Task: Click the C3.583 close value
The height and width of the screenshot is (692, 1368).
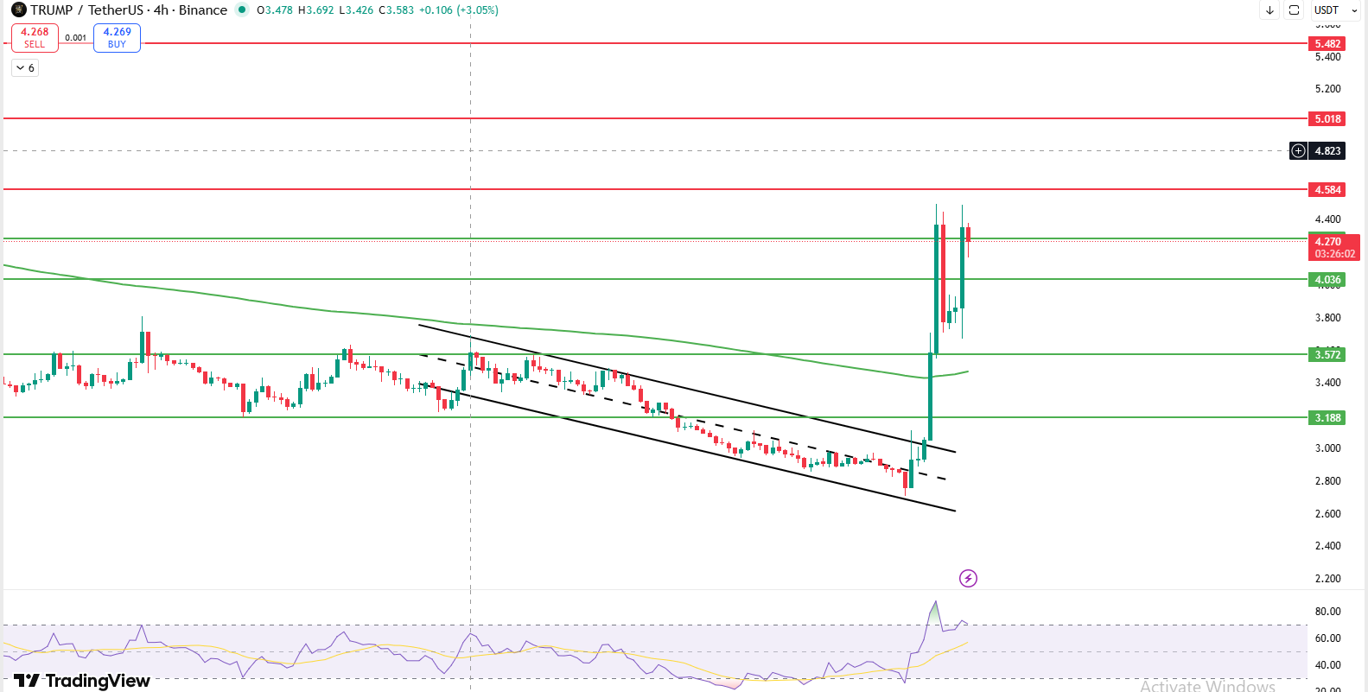Action: (397, 10)
